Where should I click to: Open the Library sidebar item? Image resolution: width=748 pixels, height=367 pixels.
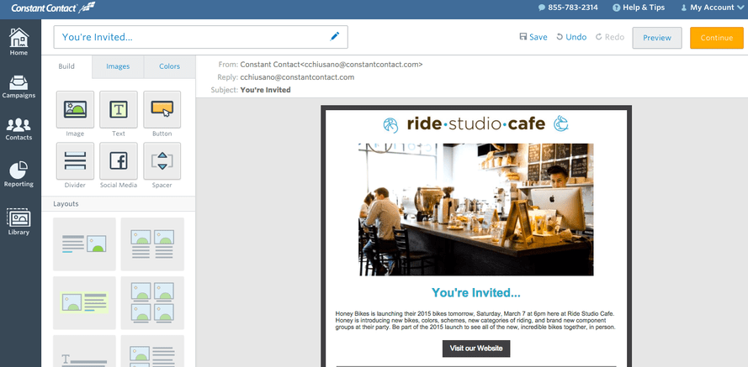pyautogui.click(x=19, y=222)
